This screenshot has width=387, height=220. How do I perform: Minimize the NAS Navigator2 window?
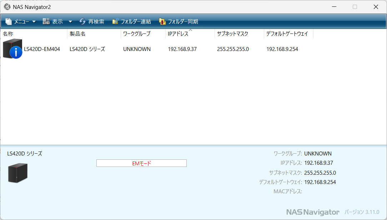click(334, 7)
